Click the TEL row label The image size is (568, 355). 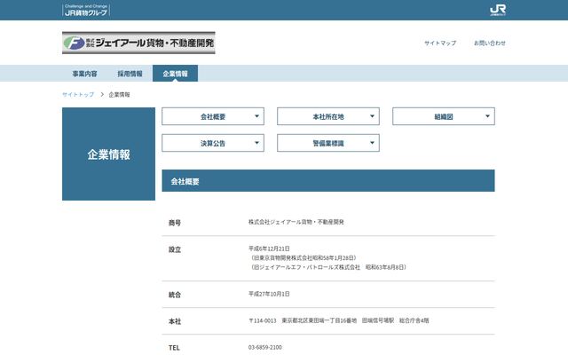[x=174, y=348]
